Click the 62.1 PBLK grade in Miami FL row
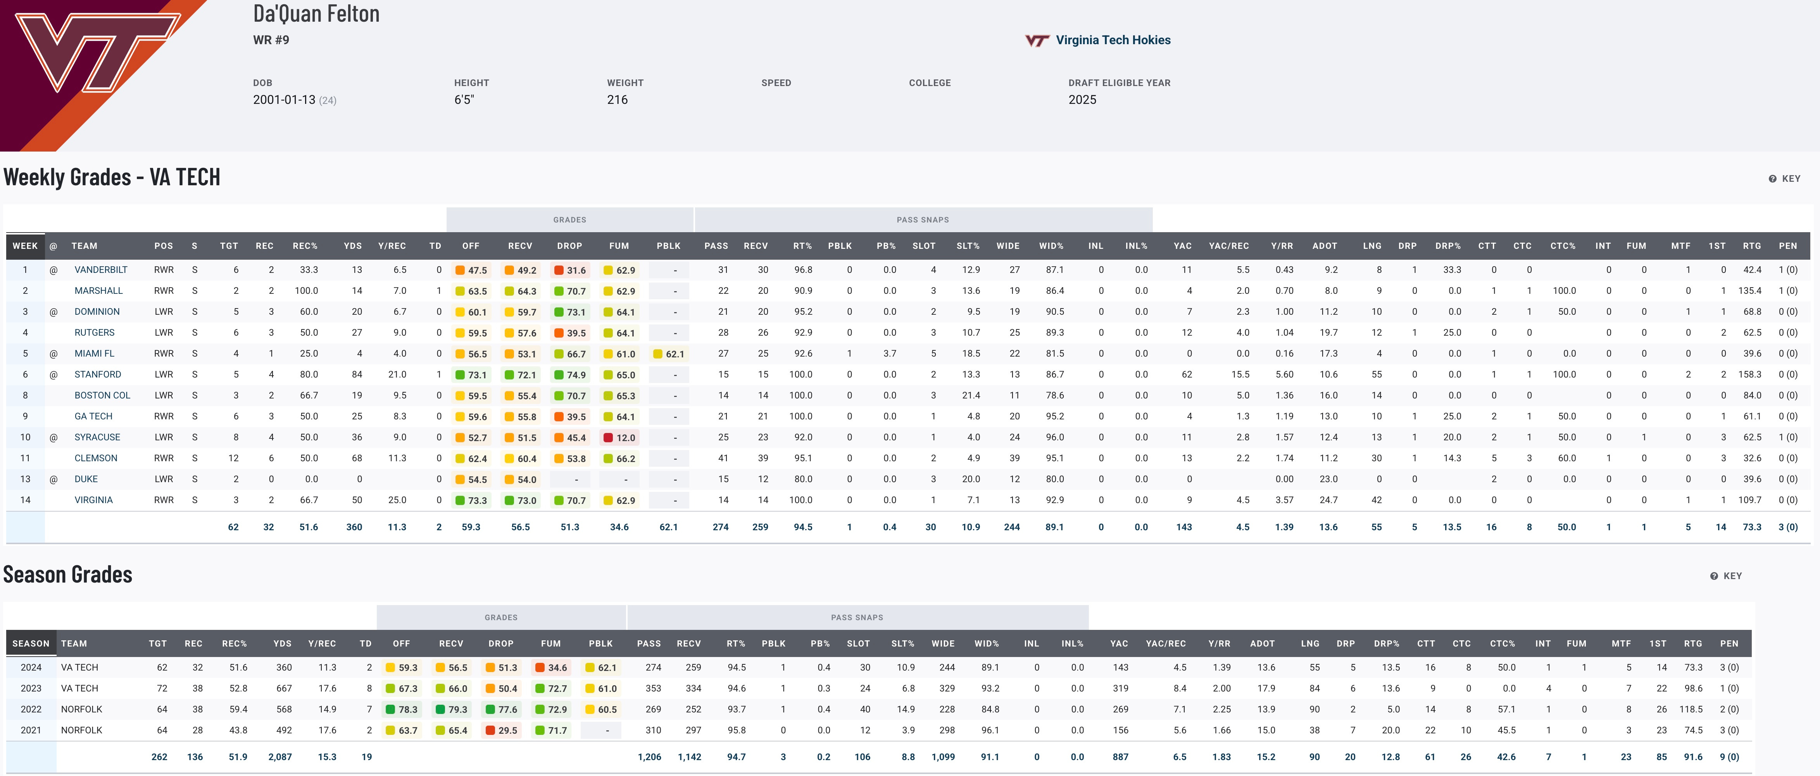 (668, 354)
